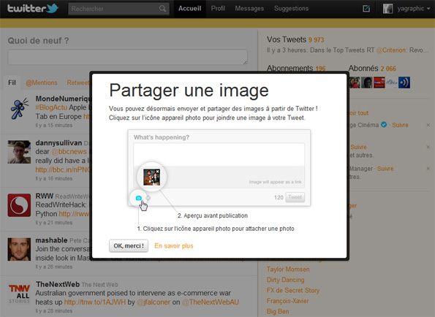Screen dimensions: 435x317
Task: Dismiss the Cinéma suggestion with its X
Action: [x=428, y=125]
